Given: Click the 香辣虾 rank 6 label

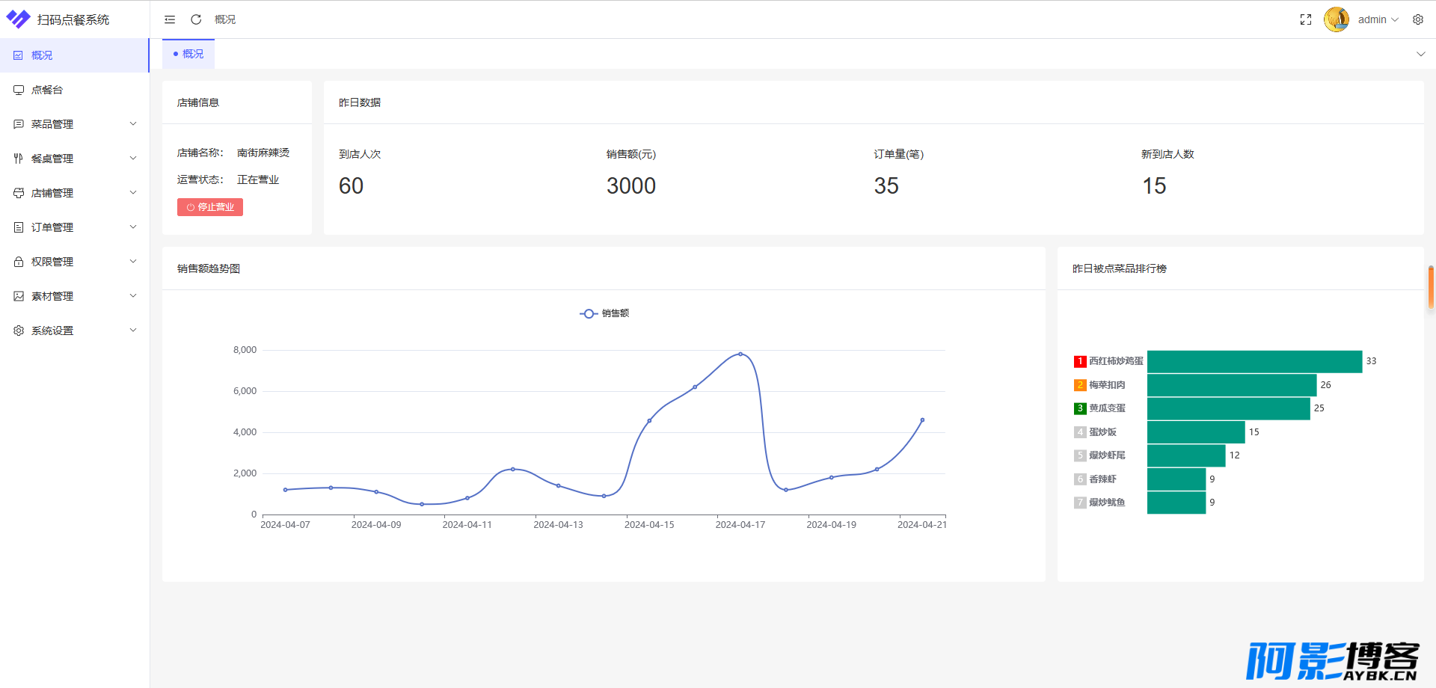Looking at the screenshot, I should (x=1102, y=479).
